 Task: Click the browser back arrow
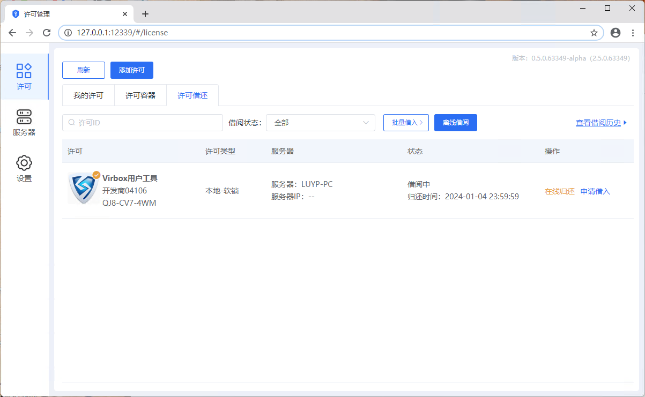[12, 33]
